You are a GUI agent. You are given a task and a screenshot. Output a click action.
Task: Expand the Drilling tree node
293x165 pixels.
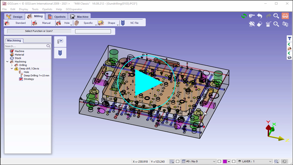[12, 65]
